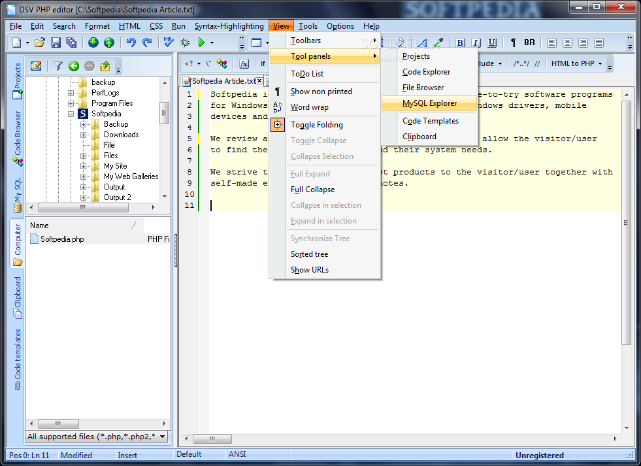
Task: Select Softpedia.php in file list
Action: [62, 239]
